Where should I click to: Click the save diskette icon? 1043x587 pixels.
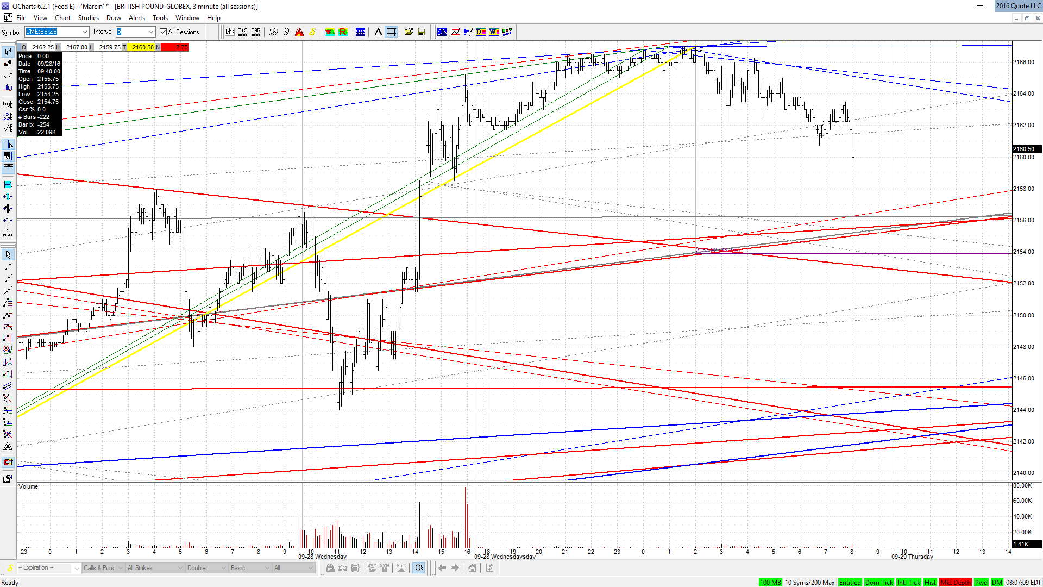point(422,32)
